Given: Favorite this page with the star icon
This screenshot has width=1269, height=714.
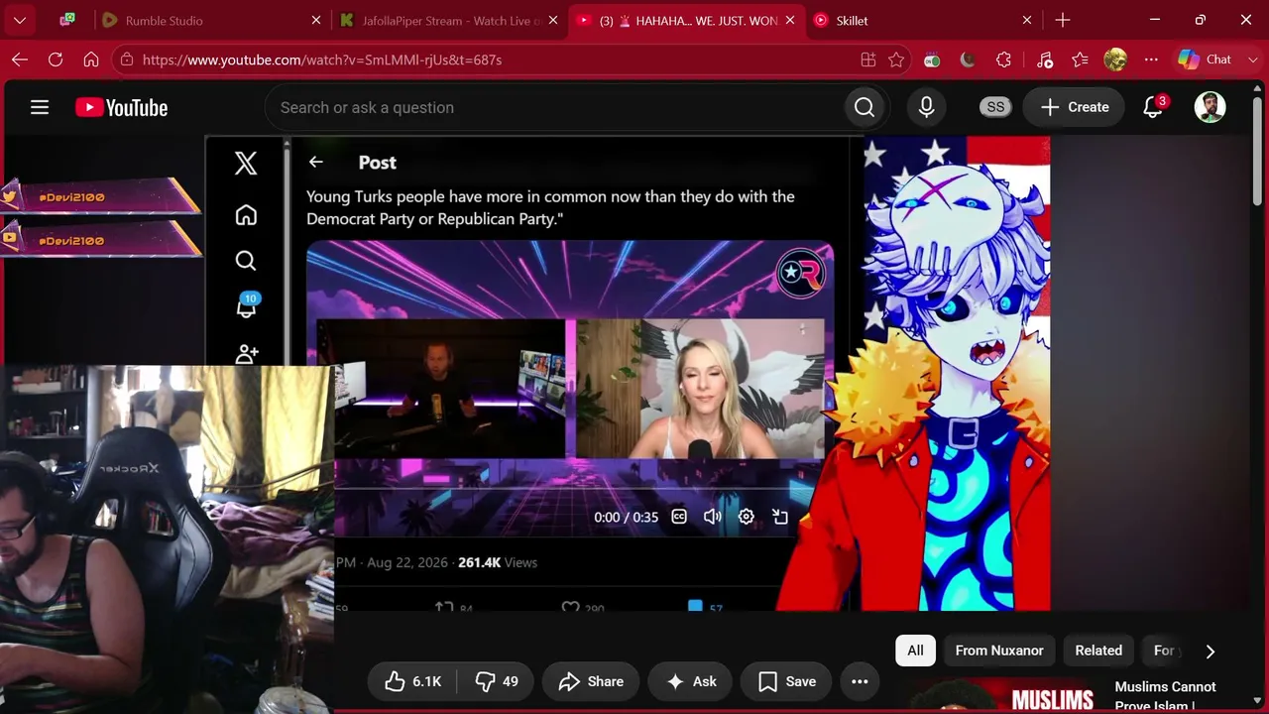Looking at the screenshot, I should click(x=896, y=59).
